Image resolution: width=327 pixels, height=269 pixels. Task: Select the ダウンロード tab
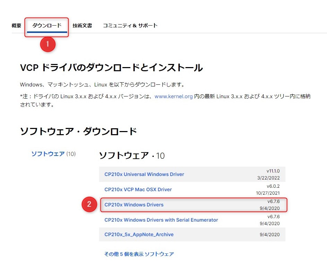tap(47, 26)
